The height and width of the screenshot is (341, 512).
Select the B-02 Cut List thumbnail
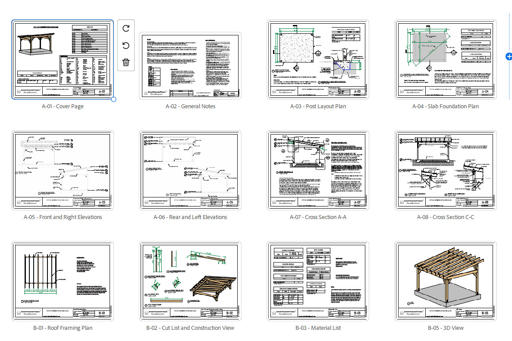point(190,281)
